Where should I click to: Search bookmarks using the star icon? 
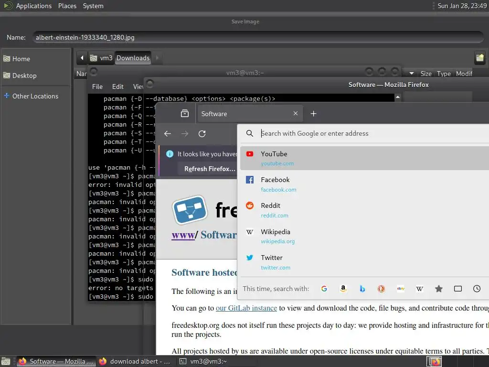[x=438, y=289]
